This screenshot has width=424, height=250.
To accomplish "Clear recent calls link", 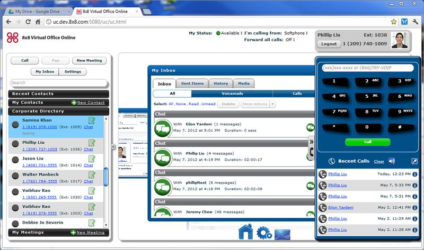I will [379, 161].
